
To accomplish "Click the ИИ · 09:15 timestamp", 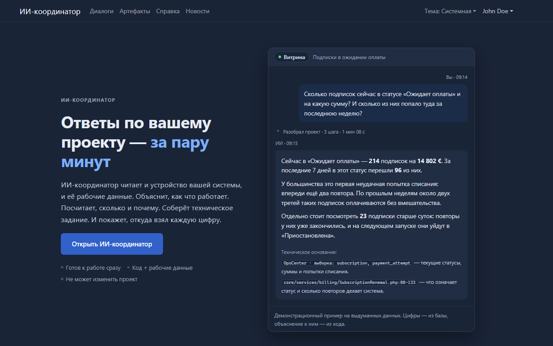I will (287, 143).
